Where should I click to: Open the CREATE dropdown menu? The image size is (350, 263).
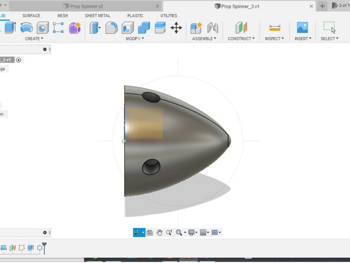(34, 39)
